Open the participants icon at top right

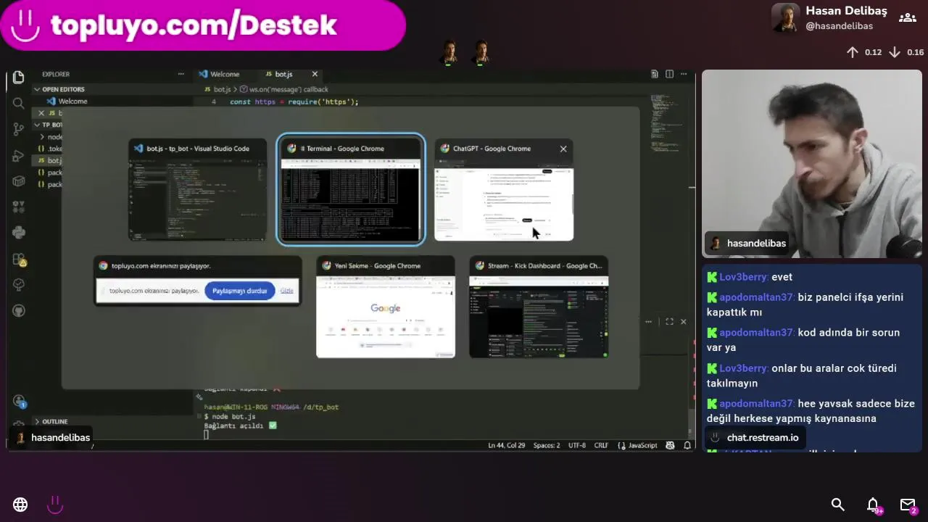[908, 18]
